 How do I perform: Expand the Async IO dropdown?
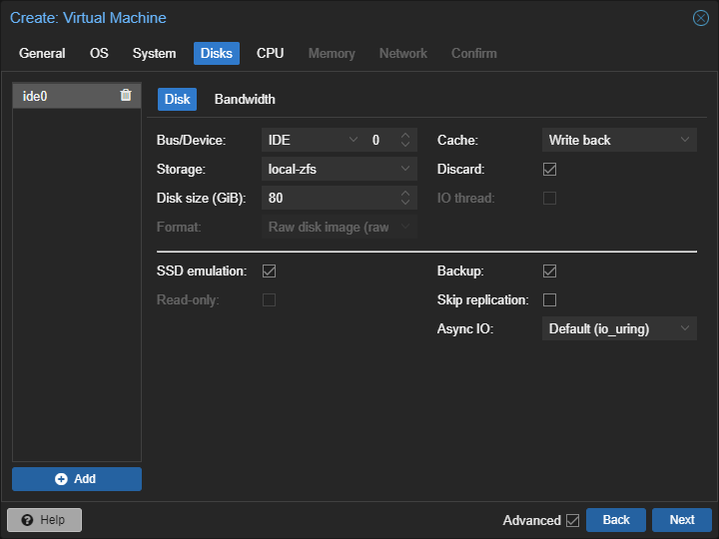pos(685,328)
